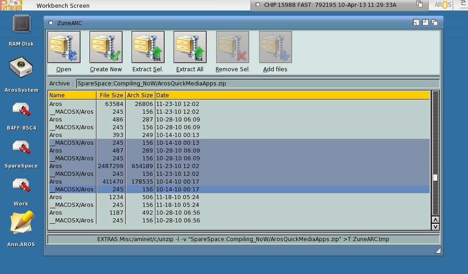Click the ZuneARC window depth gadget
The image size is (468, 274).
[435, 22]
